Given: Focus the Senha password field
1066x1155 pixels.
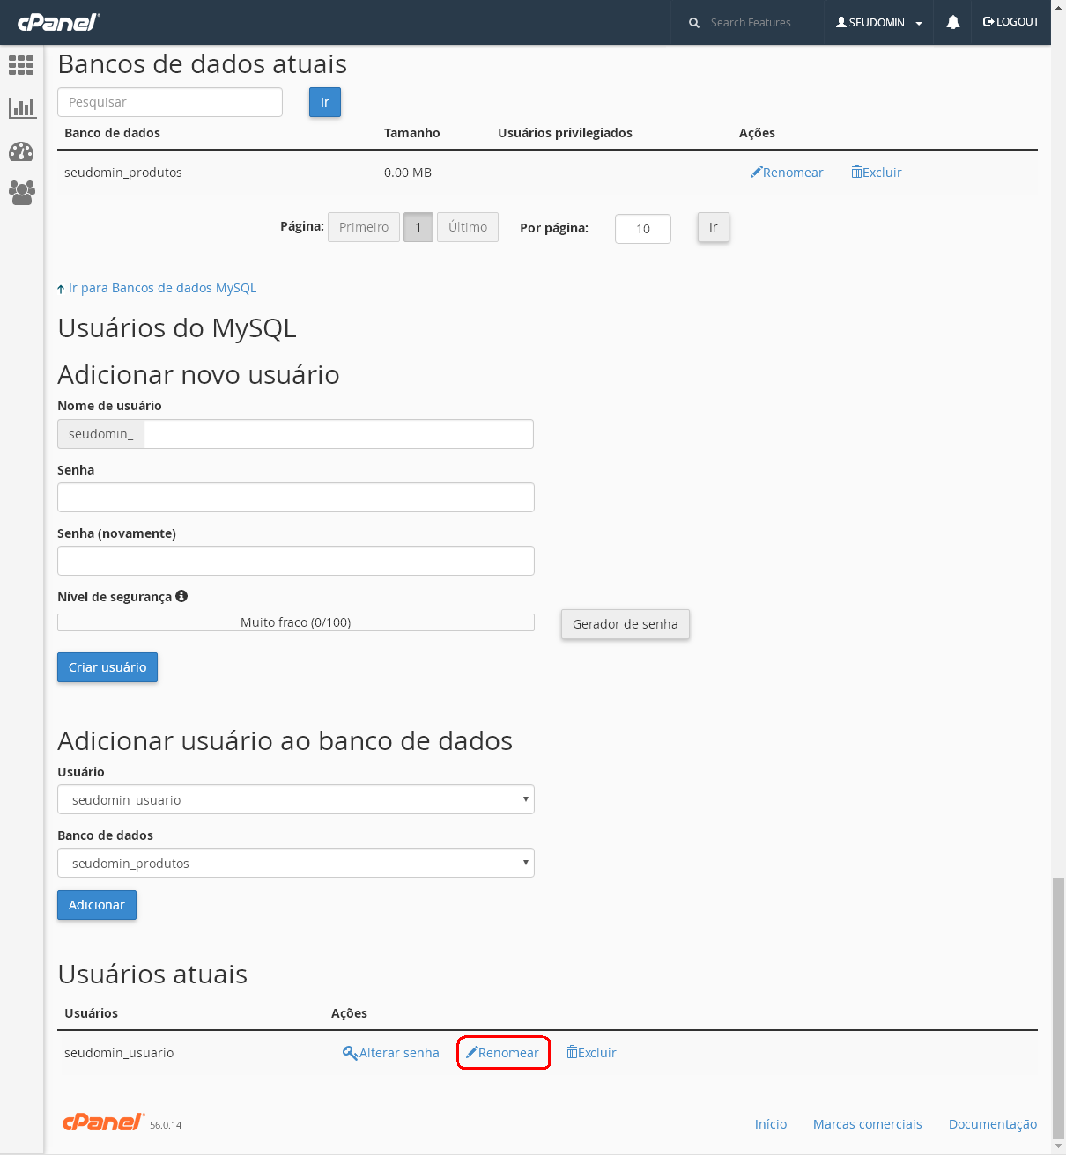Looking at the screenshot, I should click(296, 497).
